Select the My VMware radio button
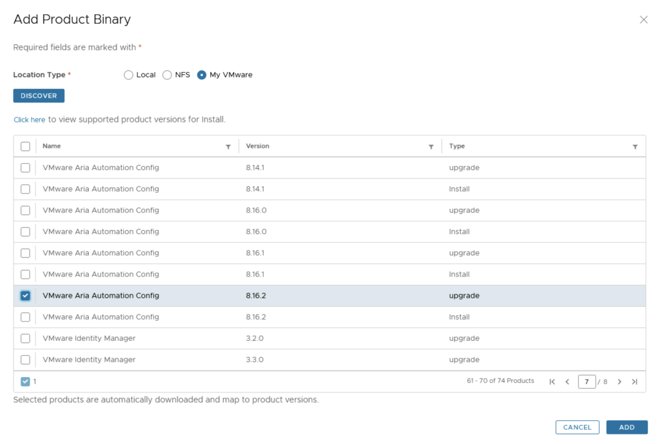The image size is (660, 444). [x=202, y=75]
